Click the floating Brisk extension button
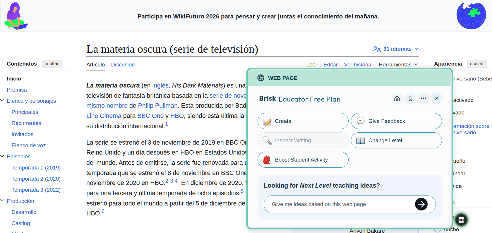 click(461, 220)
